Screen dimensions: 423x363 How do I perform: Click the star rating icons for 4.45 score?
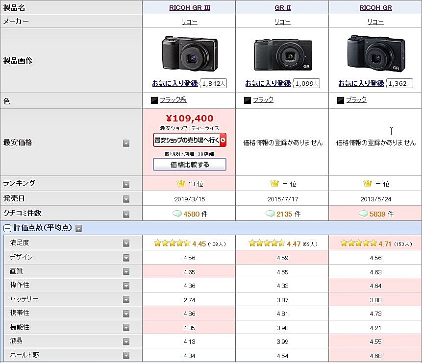[172, 243]
